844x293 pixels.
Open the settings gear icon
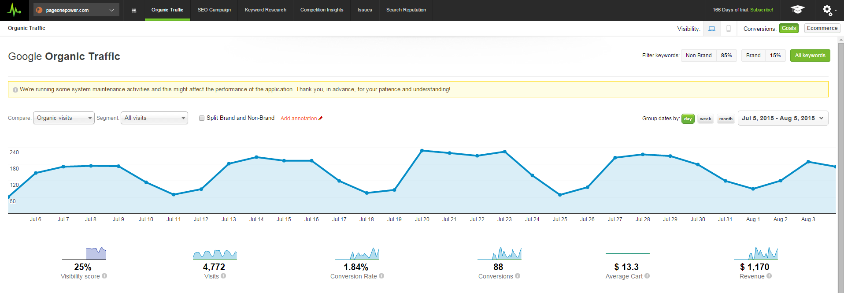pos(827,10)
